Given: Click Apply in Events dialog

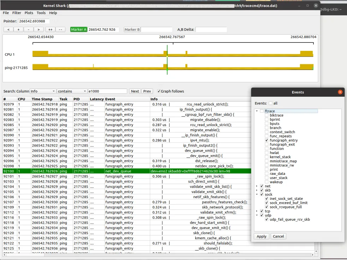Looking at the screenshot, I should click(261, 236).
